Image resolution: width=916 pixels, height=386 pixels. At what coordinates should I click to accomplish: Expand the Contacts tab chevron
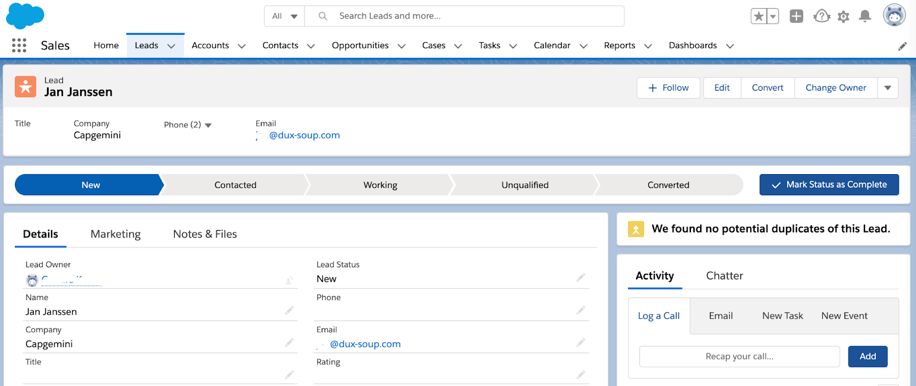311,46
